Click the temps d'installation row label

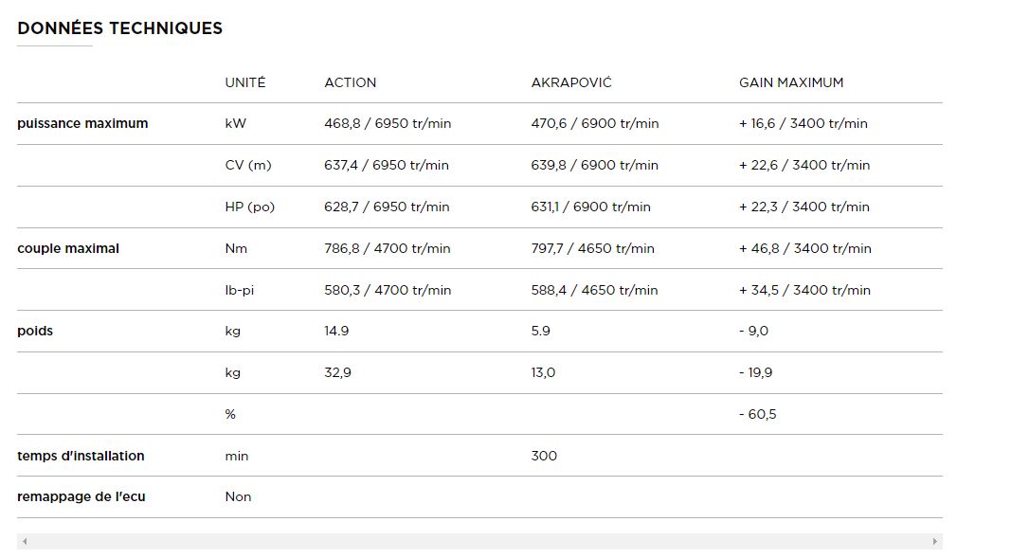[81, 456]
